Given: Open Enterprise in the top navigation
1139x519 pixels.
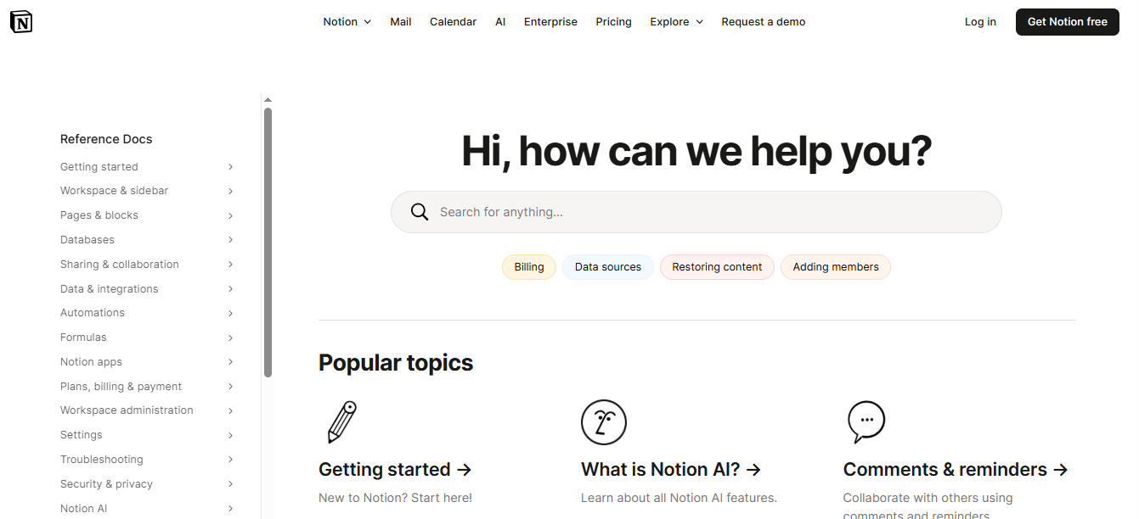Looking at the screenshot, I should pyautogui.click(x=550, y=22).
